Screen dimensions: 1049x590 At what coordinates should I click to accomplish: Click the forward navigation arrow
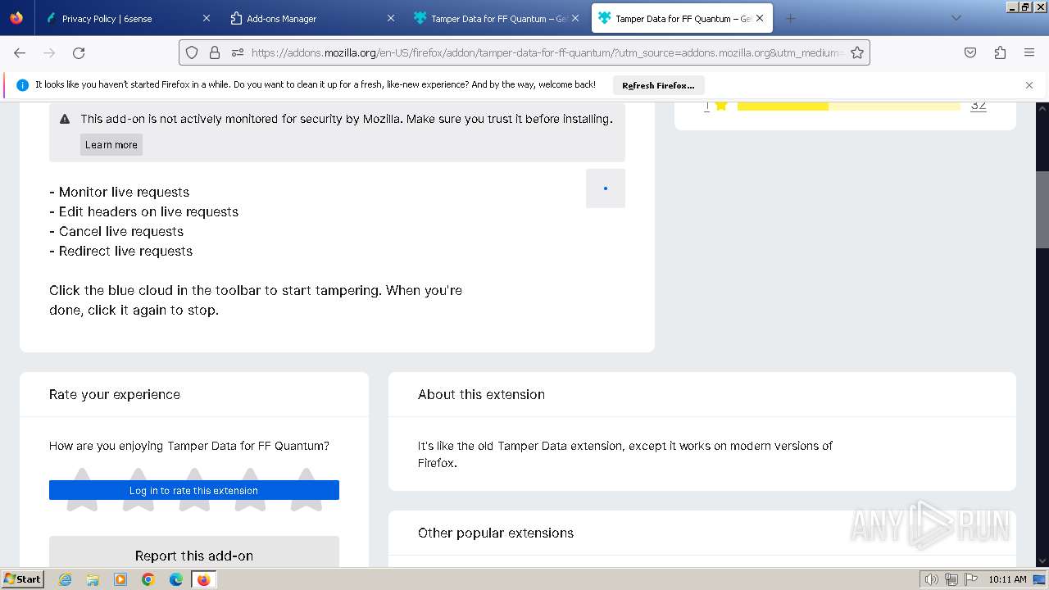[49, 52]
